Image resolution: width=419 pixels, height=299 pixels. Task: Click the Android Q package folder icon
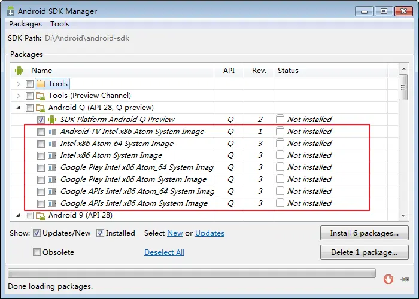coord(41,108)
